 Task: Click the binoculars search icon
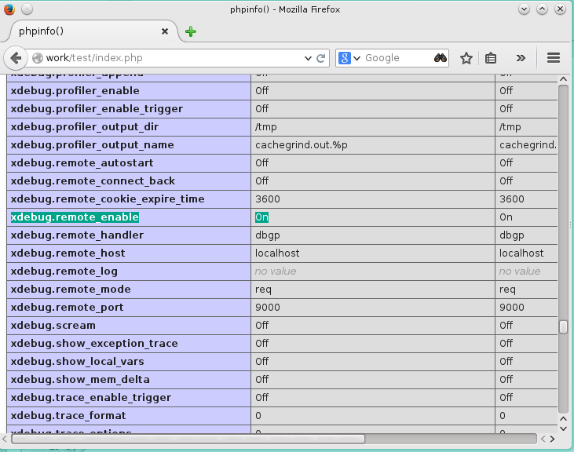pyautogui.click(x=441, y=58)
